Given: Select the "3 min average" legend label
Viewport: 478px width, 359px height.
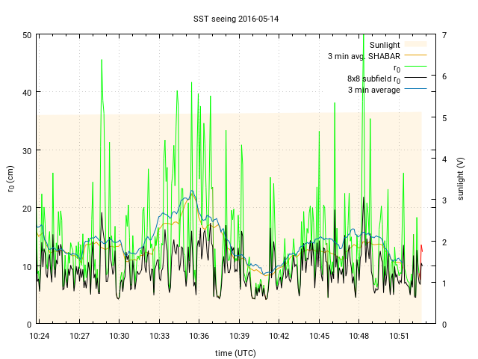Looking at the screenshot, I should click(373, 90).
